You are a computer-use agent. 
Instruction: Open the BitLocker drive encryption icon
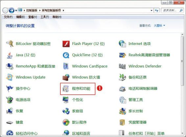pyautogui.click(x=10, y=44)
